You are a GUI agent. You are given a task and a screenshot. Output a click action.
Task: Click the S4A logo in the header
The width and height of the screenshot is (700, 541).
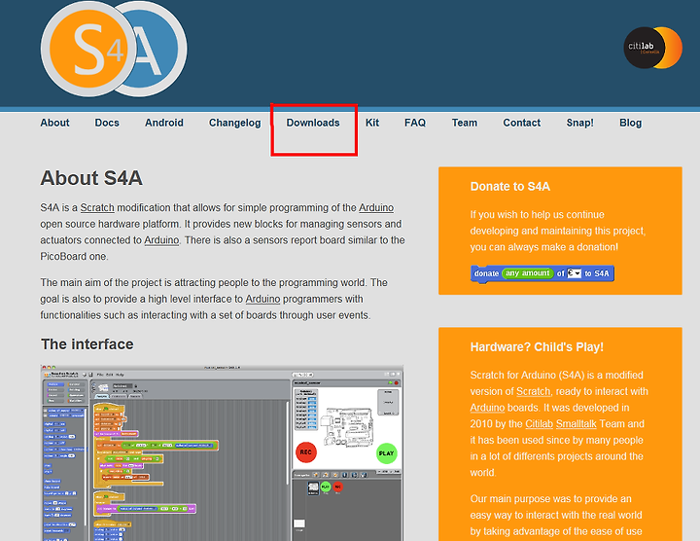click(114, 49)
